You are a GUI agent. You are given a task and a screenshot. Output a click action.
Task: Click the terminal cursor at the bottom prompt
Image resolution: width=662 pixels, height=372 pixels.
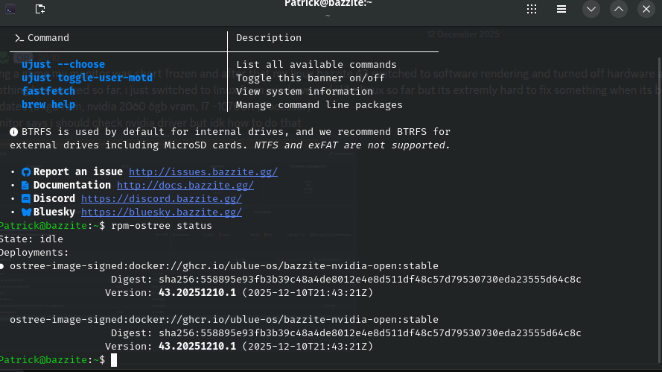(114, 360)
